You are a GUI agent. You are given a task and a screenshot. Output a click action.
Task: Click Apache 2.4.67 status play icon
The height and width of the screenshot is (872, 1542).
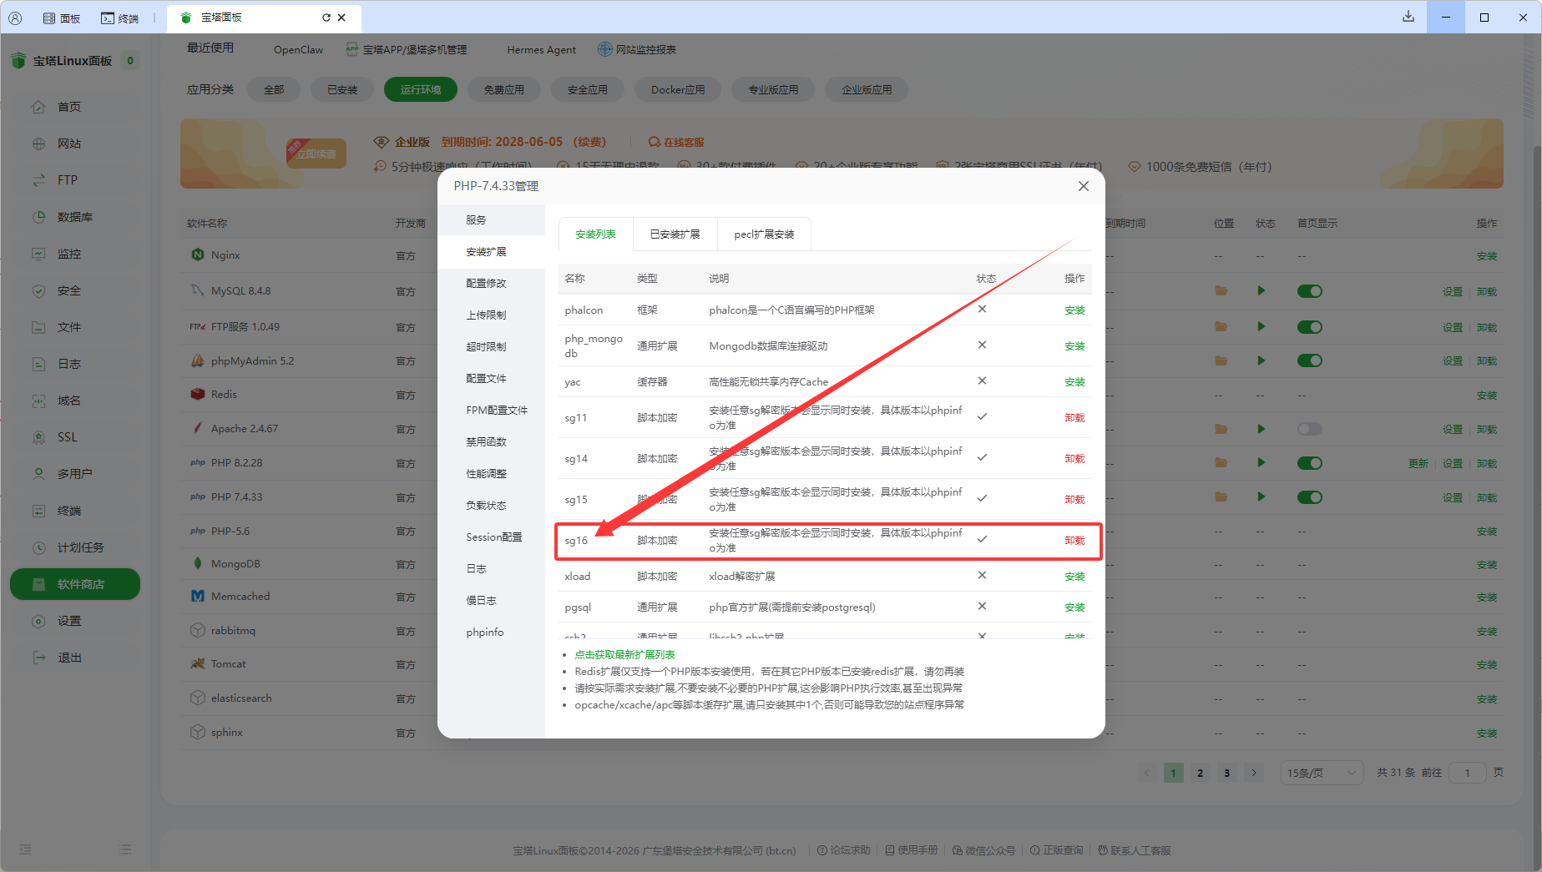pos(1261,429)
